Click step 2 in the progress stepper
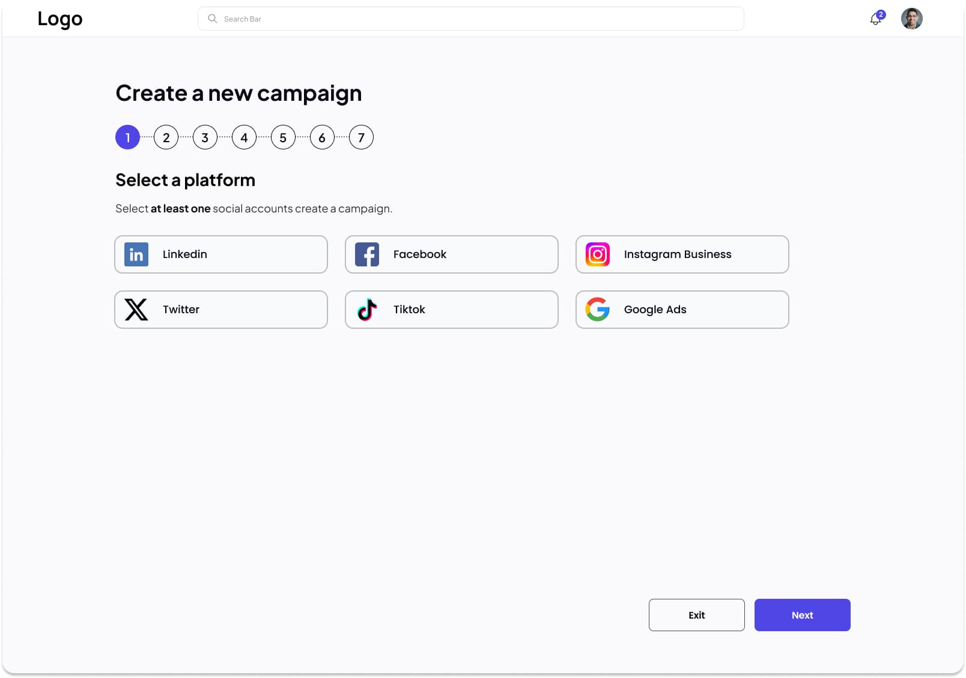966x678 pixels. (x=166, y=137)
